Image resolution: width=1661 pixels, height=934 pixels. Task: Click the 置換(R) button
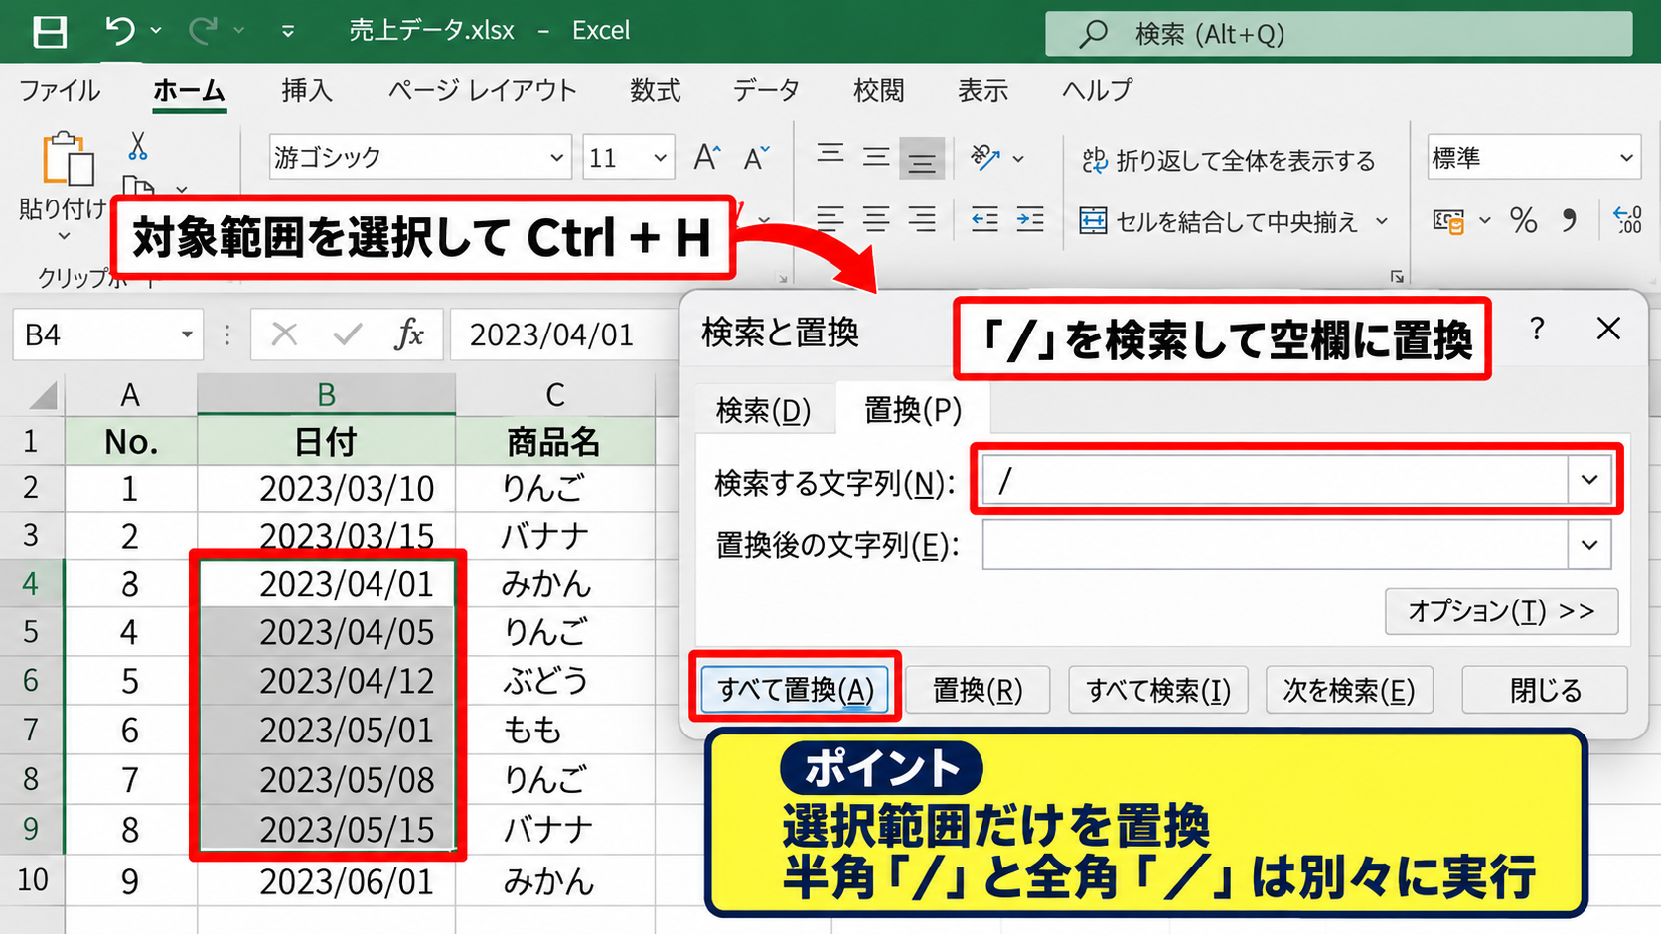coord(978,690)
